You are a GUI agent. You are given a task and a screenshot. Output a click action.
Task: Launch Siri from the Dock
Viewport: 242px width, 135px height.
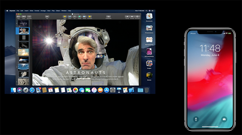click(20, 90)
